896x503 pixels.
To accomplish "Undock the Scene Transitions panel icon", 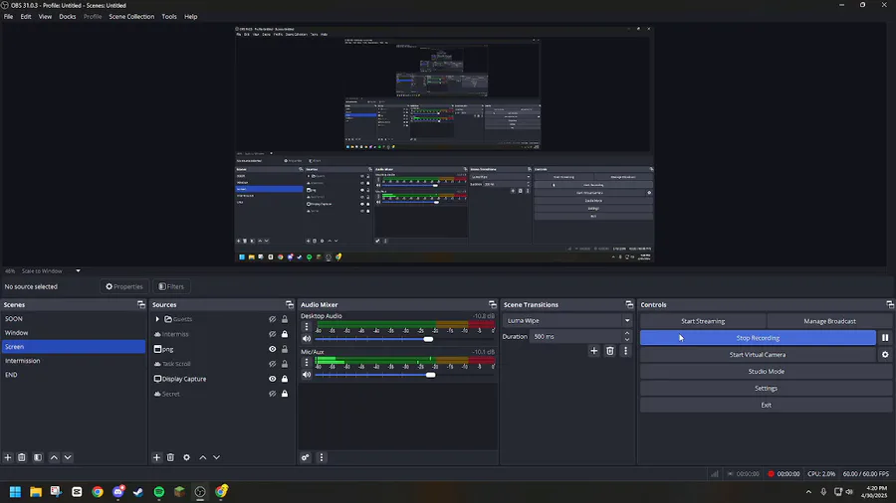I will [x=629, y=304].
